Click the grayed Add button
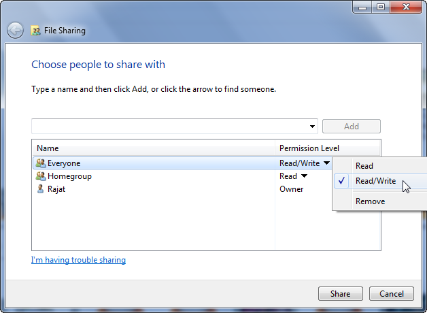Screen dimensions: 427x313 (x=352, y=127)
